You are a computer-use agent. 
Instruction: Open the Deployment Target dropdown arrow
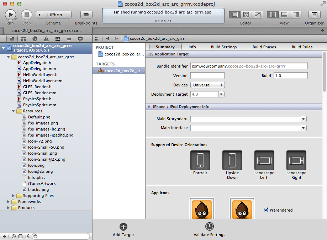pyautogui.click(x=221, y=94)
